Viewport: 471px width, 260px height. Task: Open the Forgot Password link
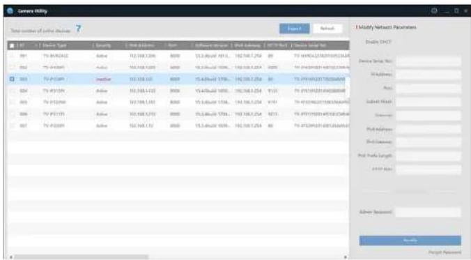click(x=445, y=252)
